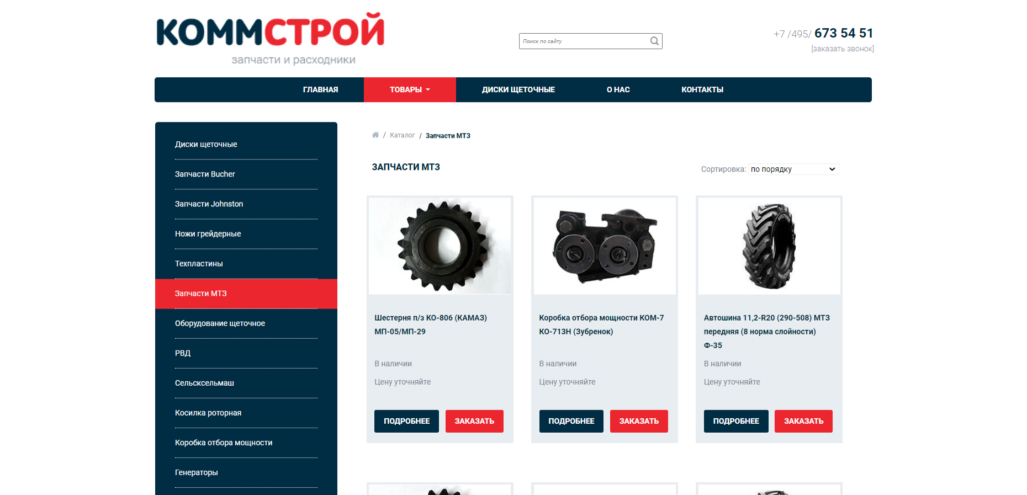Open the О НАС page
1027x495 pixels.
coord(618,89)
